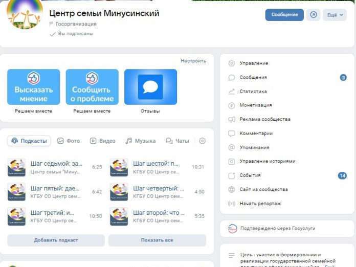Expand the Ещё dropdown menu
The height and width of the screenshot is (267, 356).
pyautogui.click(x=335, y=15)
